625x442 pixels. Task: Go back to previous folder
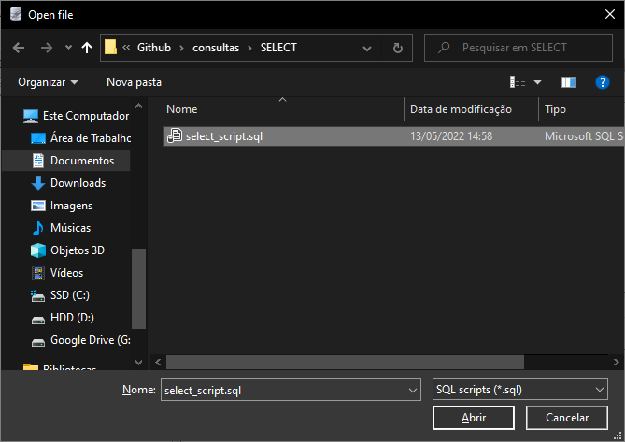pos(19,48)
